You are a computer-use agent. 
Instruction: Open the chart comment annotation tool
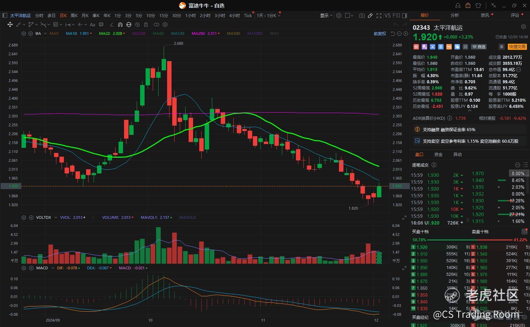pos(101,25)
